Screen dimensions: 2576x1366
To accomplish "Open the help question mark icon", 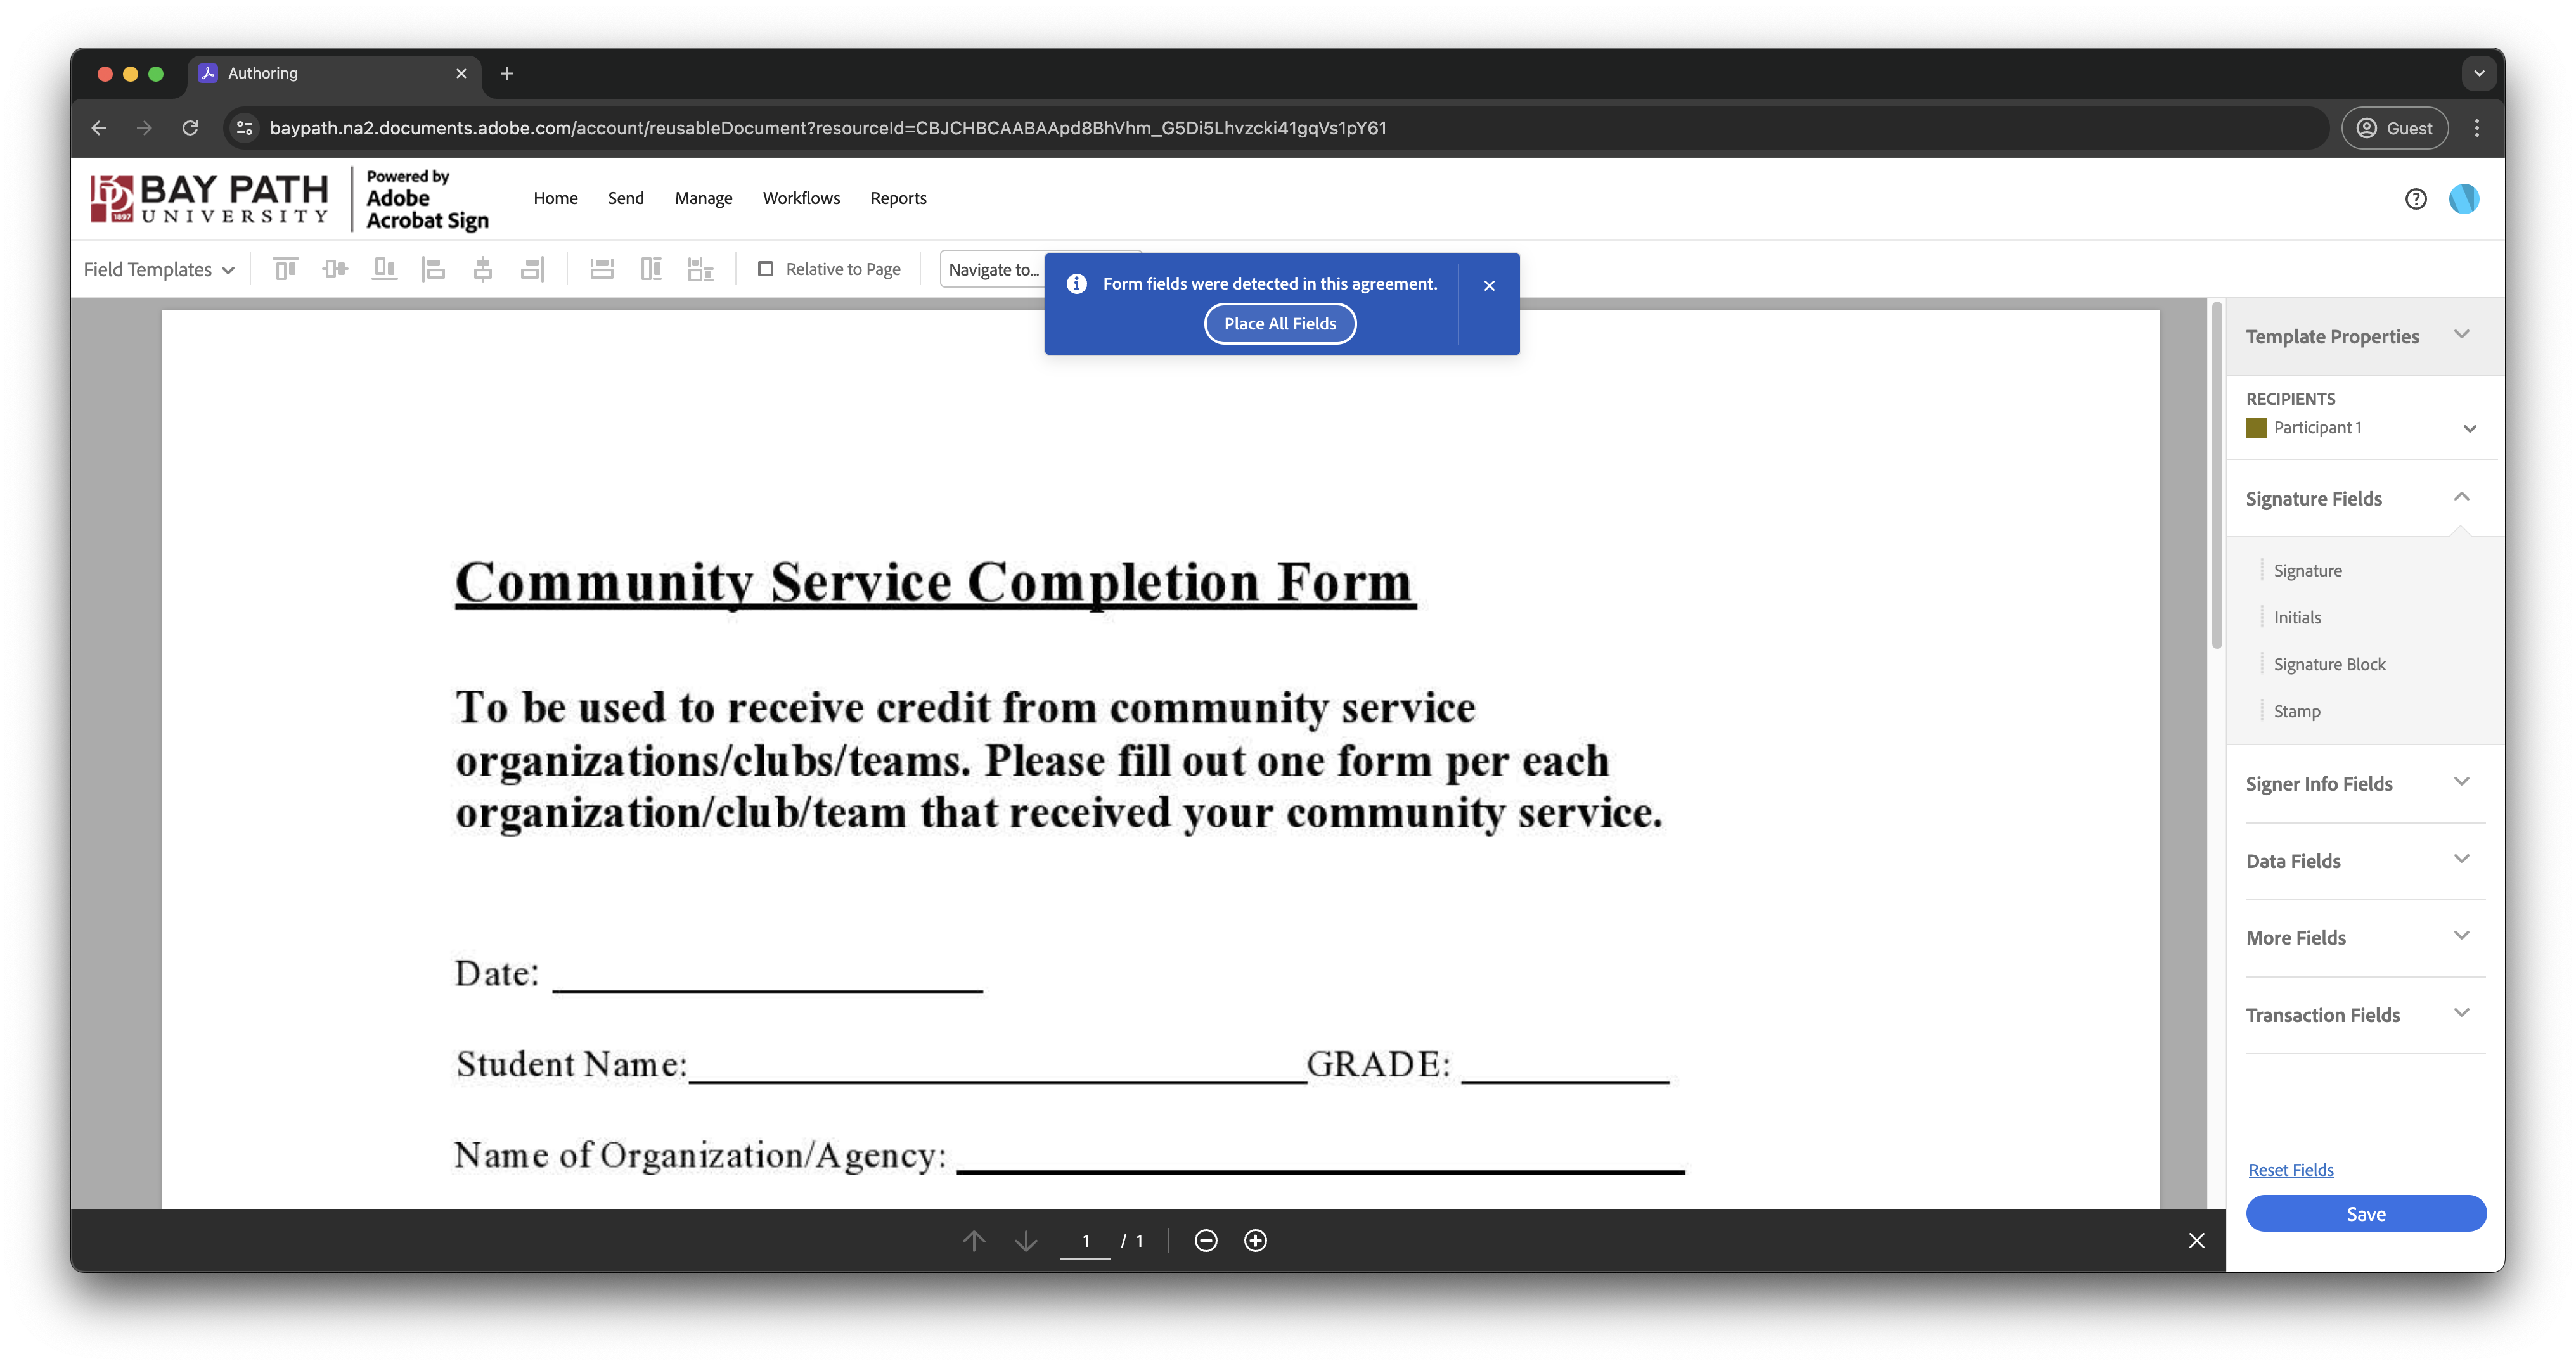I will tap(2415, 199).
